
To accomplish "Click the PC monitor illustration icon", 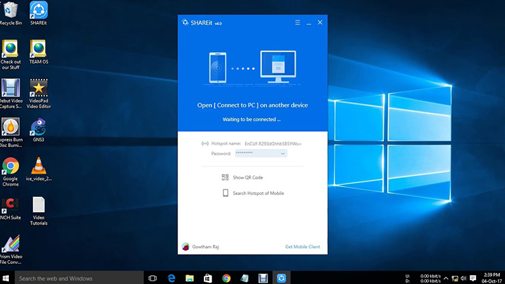I will [278, 67].
